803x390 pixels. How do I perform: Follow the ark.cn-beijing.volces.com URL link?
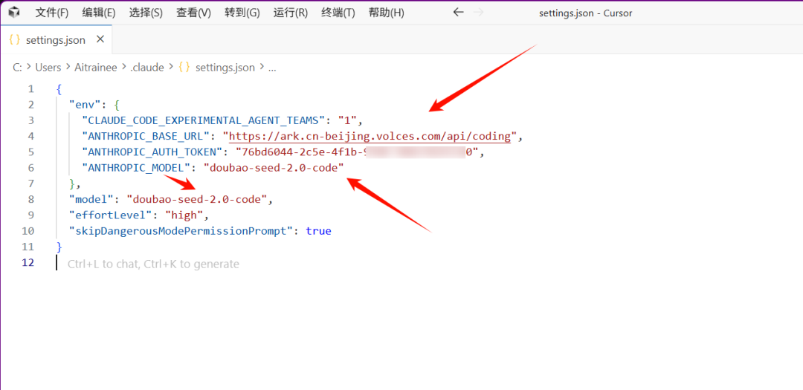coord(370,136)
